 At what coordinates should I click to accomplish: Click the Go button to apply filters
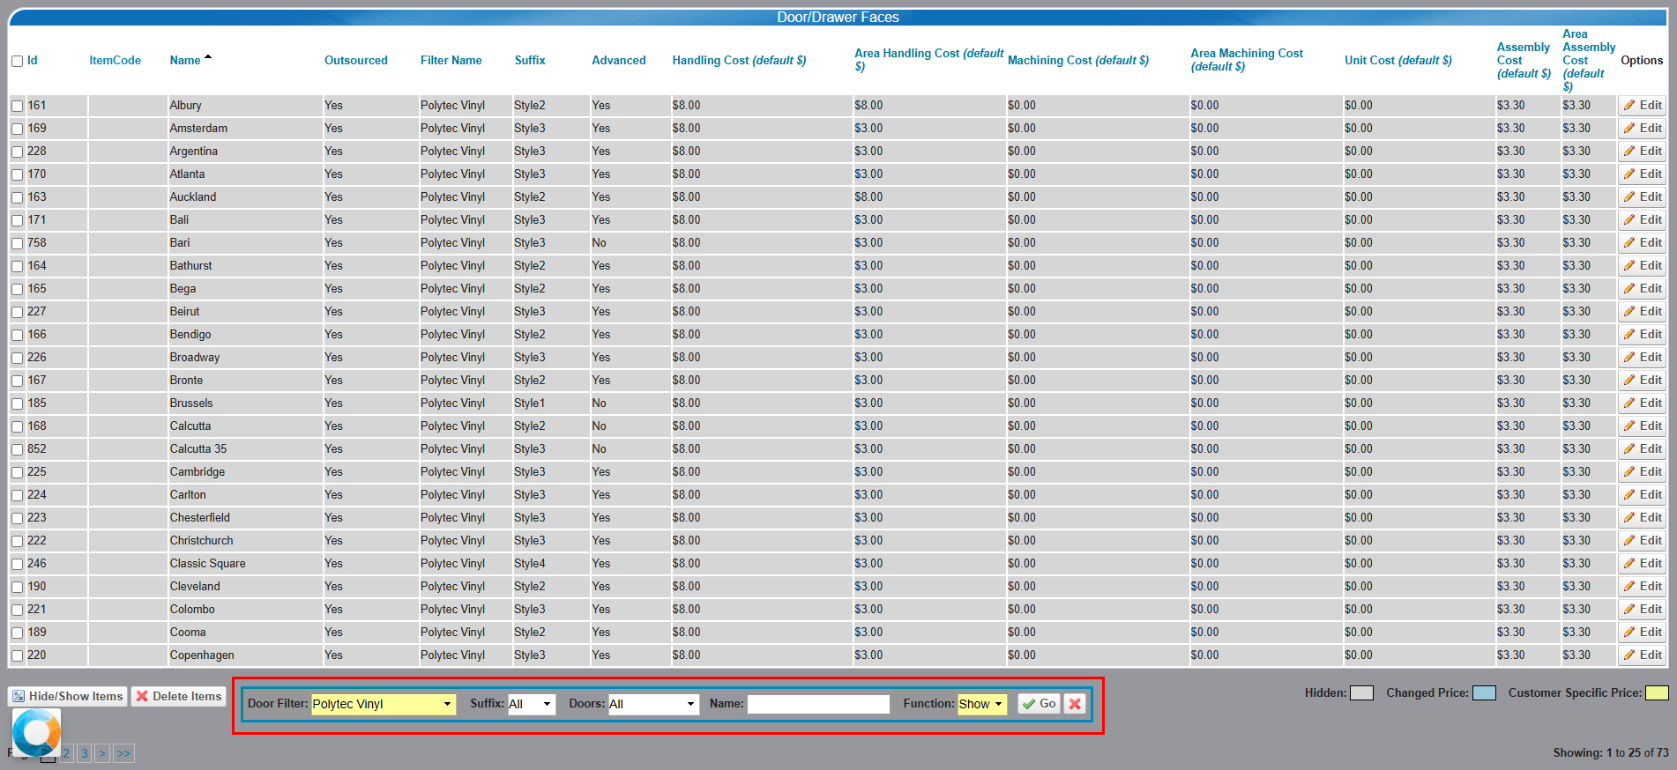[x=1040, y=704]
